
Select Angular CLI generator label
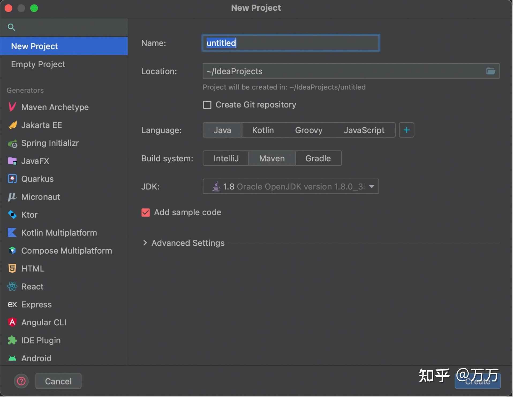coord(44,323)
